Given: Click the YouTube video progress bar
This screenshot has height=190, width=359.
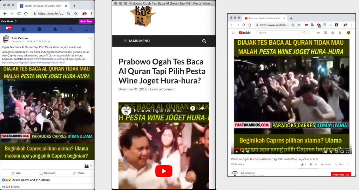Looking at the screenshot, I should coord(291,148).
